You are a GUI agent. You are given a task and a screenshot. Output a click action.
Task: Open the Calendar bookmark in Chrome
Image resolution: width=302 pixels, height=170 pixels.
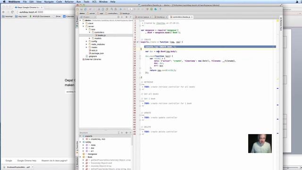(68, 17)
